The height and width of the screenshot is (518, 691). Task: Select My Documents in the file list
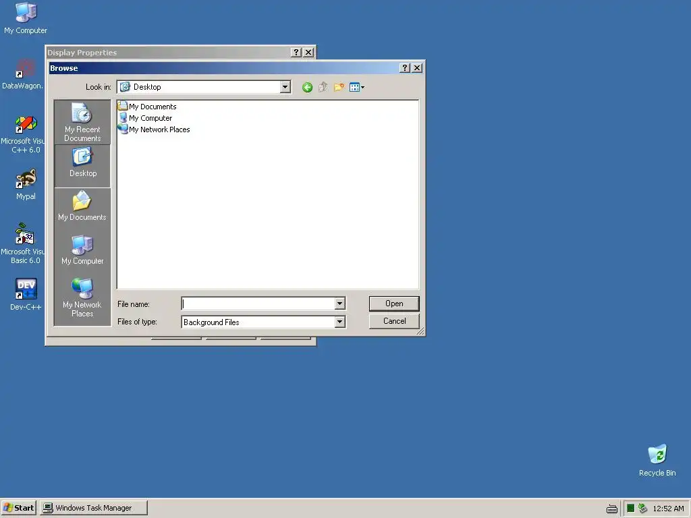coord(147,106)
